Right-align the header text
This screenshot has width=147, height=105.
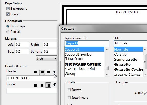[x=48, y=72]
